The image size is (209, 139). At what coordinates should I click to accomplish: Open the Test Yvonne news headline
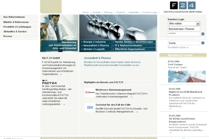(x=175, y=65)
